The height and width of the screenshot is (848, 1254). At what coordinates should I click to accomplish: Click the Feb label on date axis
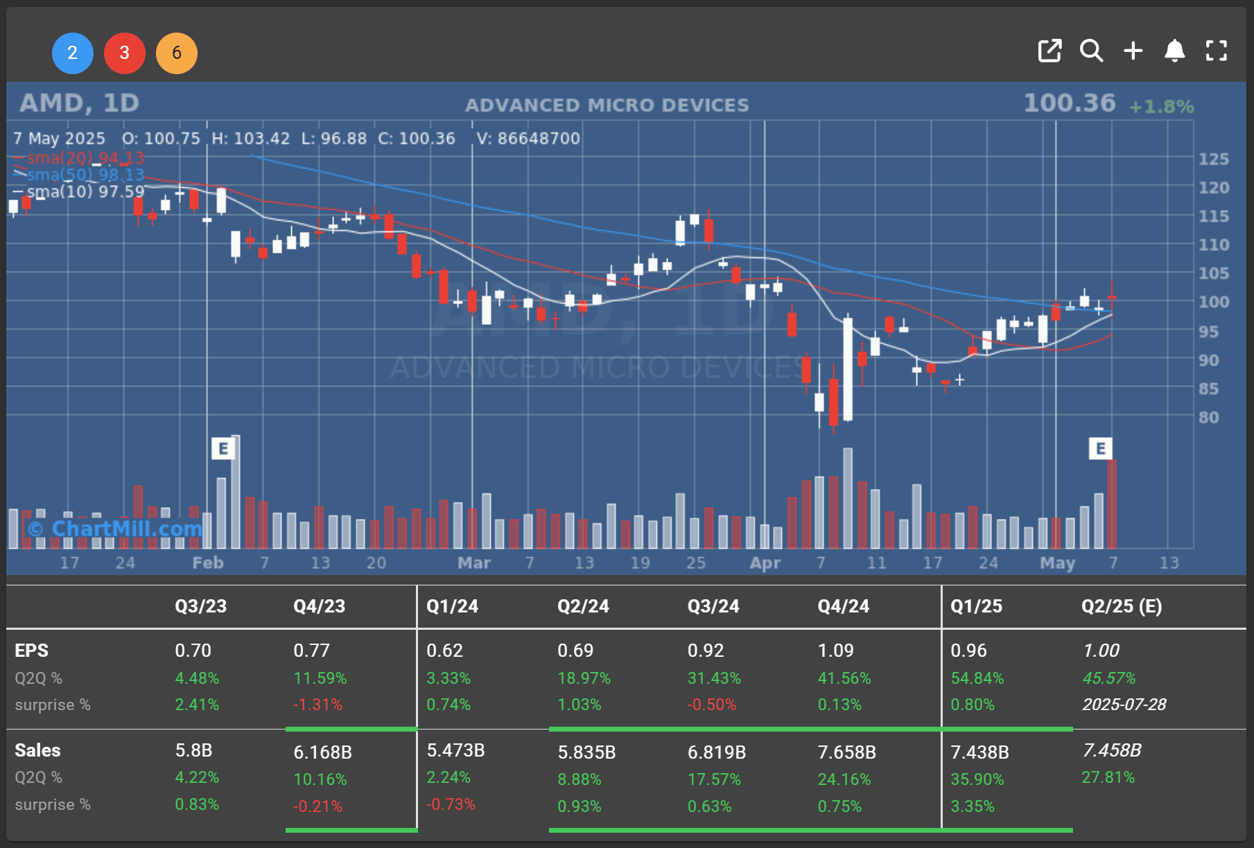pyautogui.click(x=208, y=563)
